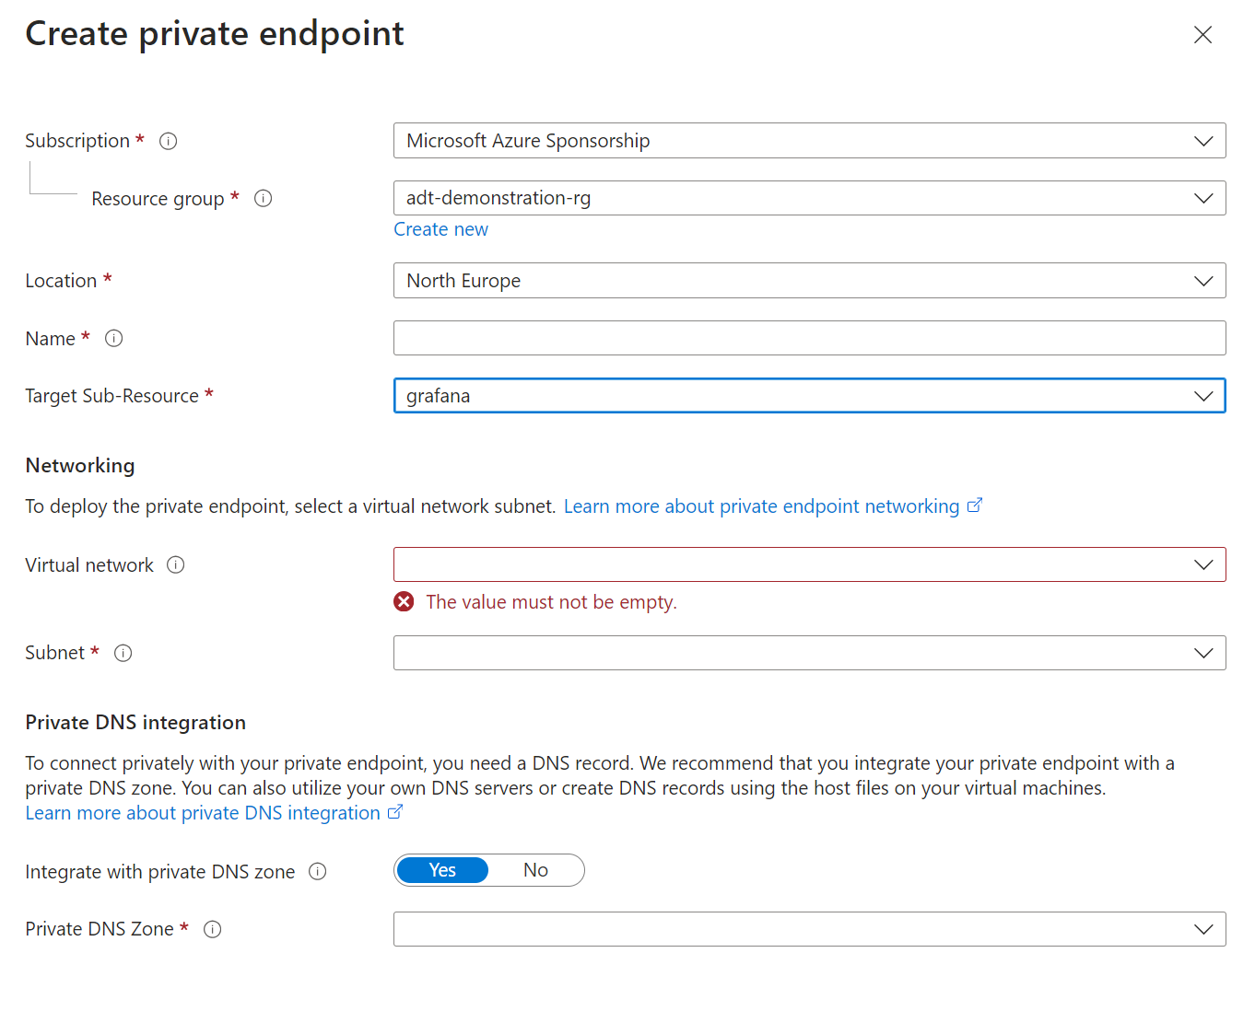Viewport: 1255px width, 1011px height.
Task: Open the Subscription dropdown
Action: coord(809,141)
